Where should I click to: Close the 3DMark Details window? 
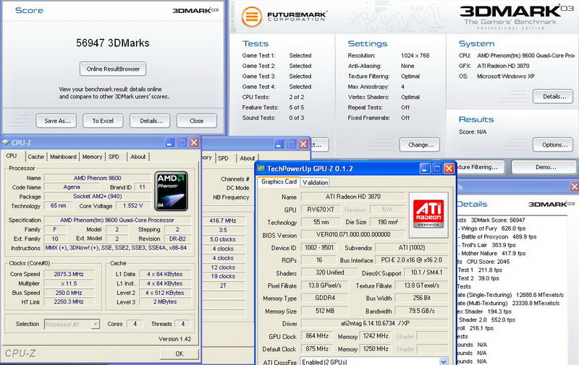pyautogui.click(x=574, y=186)
